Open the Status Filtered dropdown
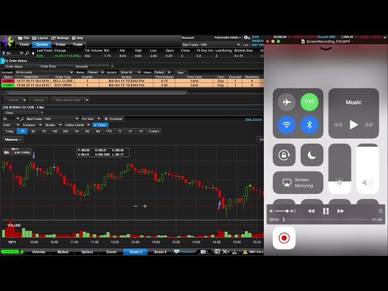388x291 pixels. click(x=96, y=72)
